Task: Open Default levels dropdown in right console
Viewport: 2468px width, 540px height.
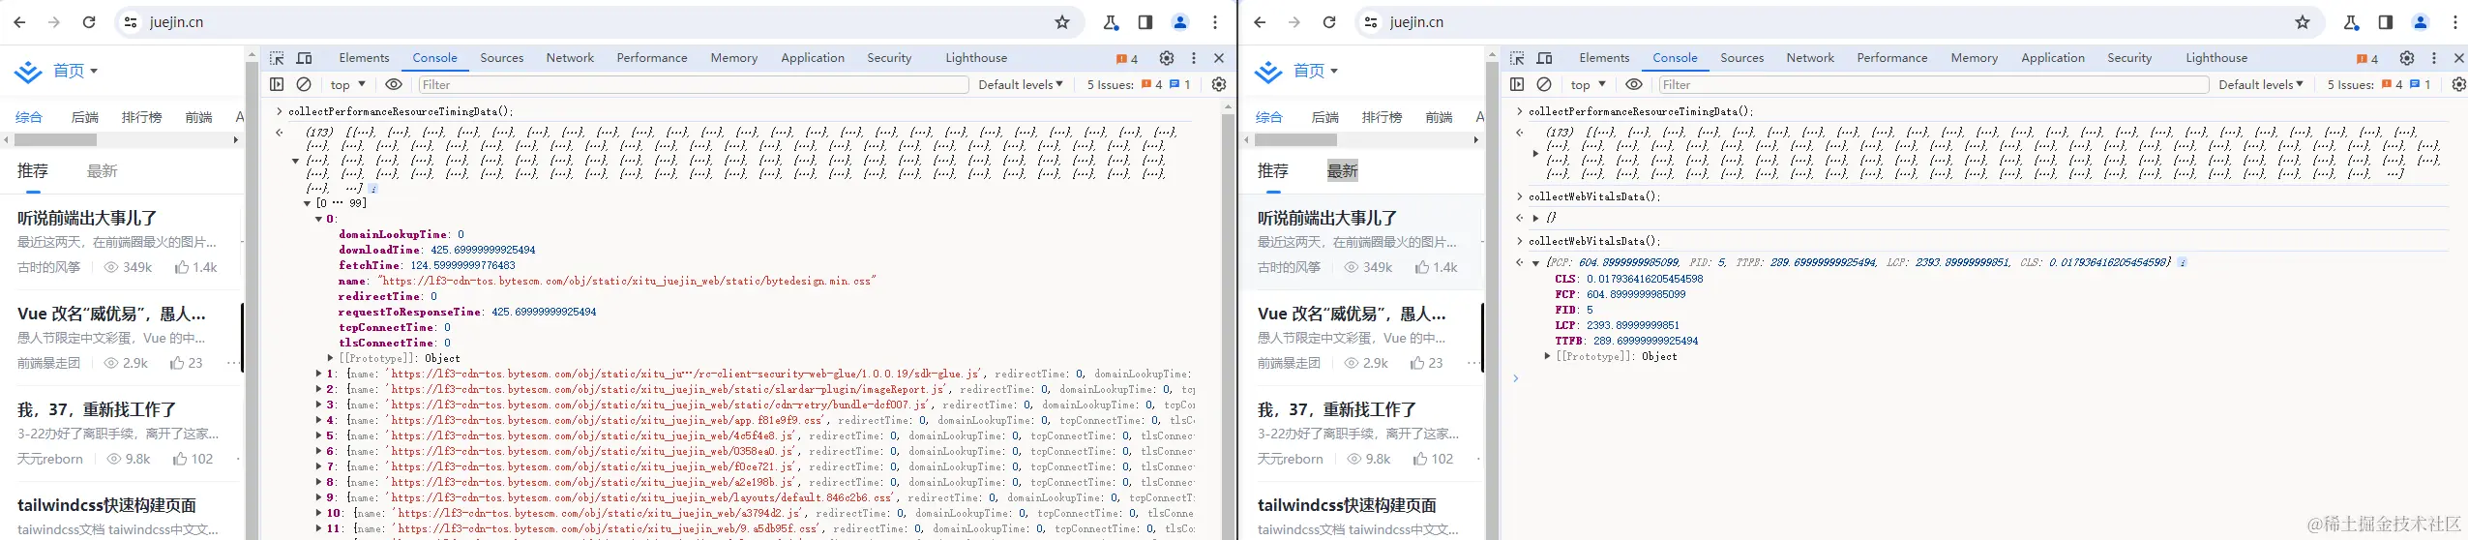Action: pos(2261,84)
